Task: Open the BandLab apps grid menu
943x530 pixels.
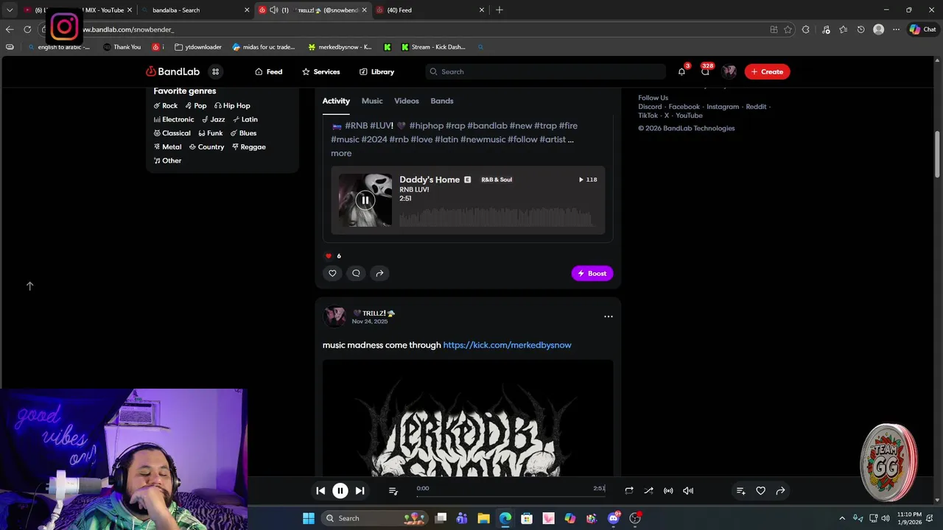Action: tap(215, 71)
